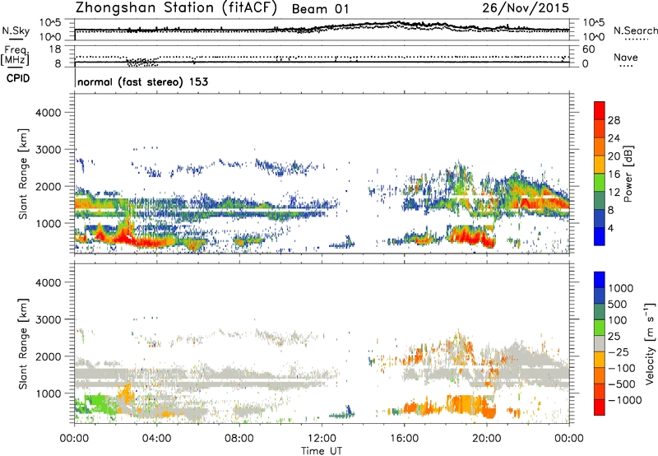The width and height of the screenshot is (658, 456).
Task: Select the 100 label on the velocity colorbar
Action: [x=617, y=320]
